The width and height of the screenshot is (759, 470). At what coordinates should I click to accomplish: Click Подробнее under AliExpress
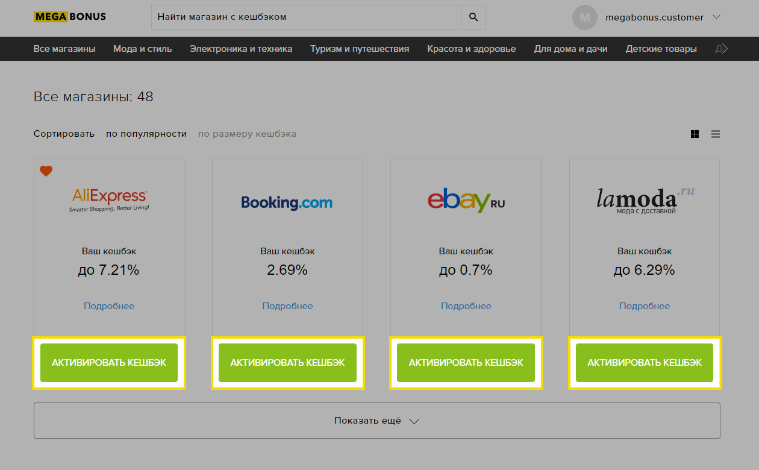click(109, 306)
